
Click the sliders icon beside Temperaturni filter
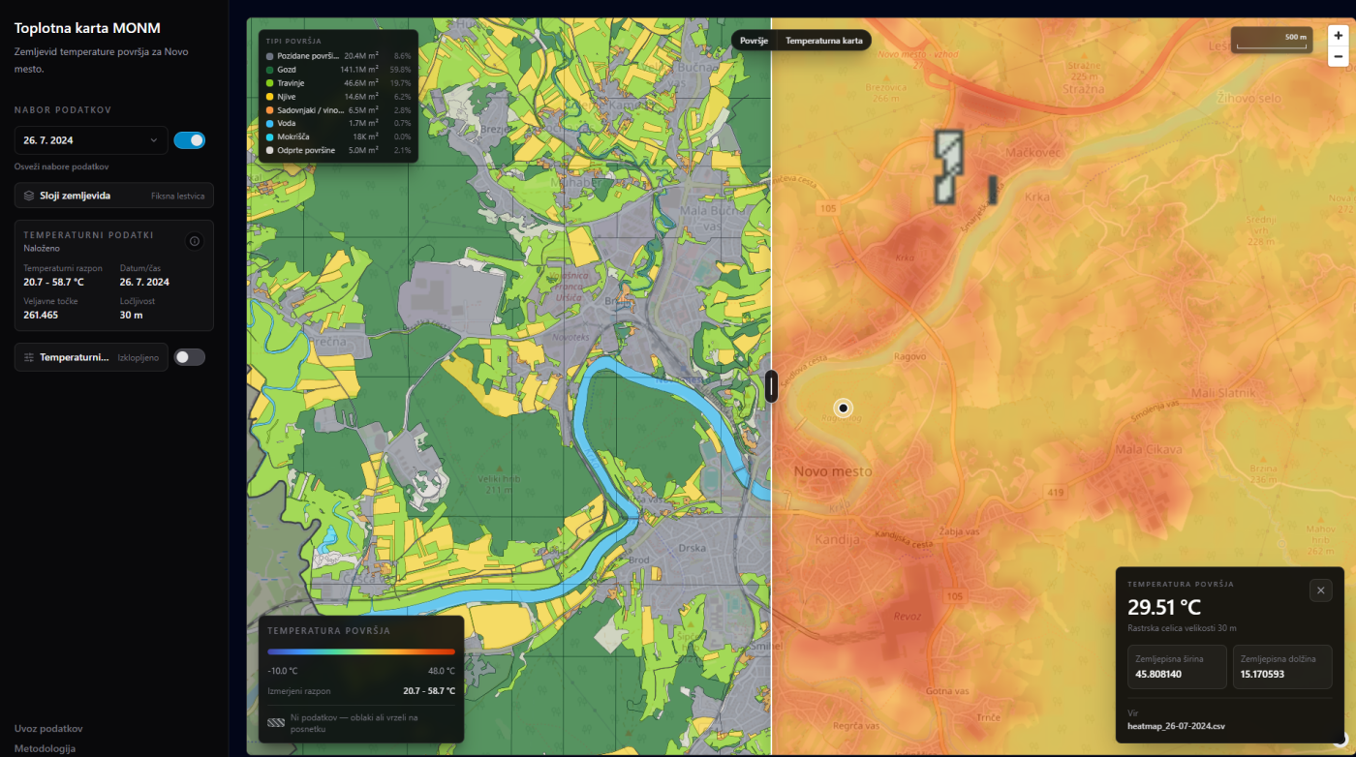pos(29,357)
